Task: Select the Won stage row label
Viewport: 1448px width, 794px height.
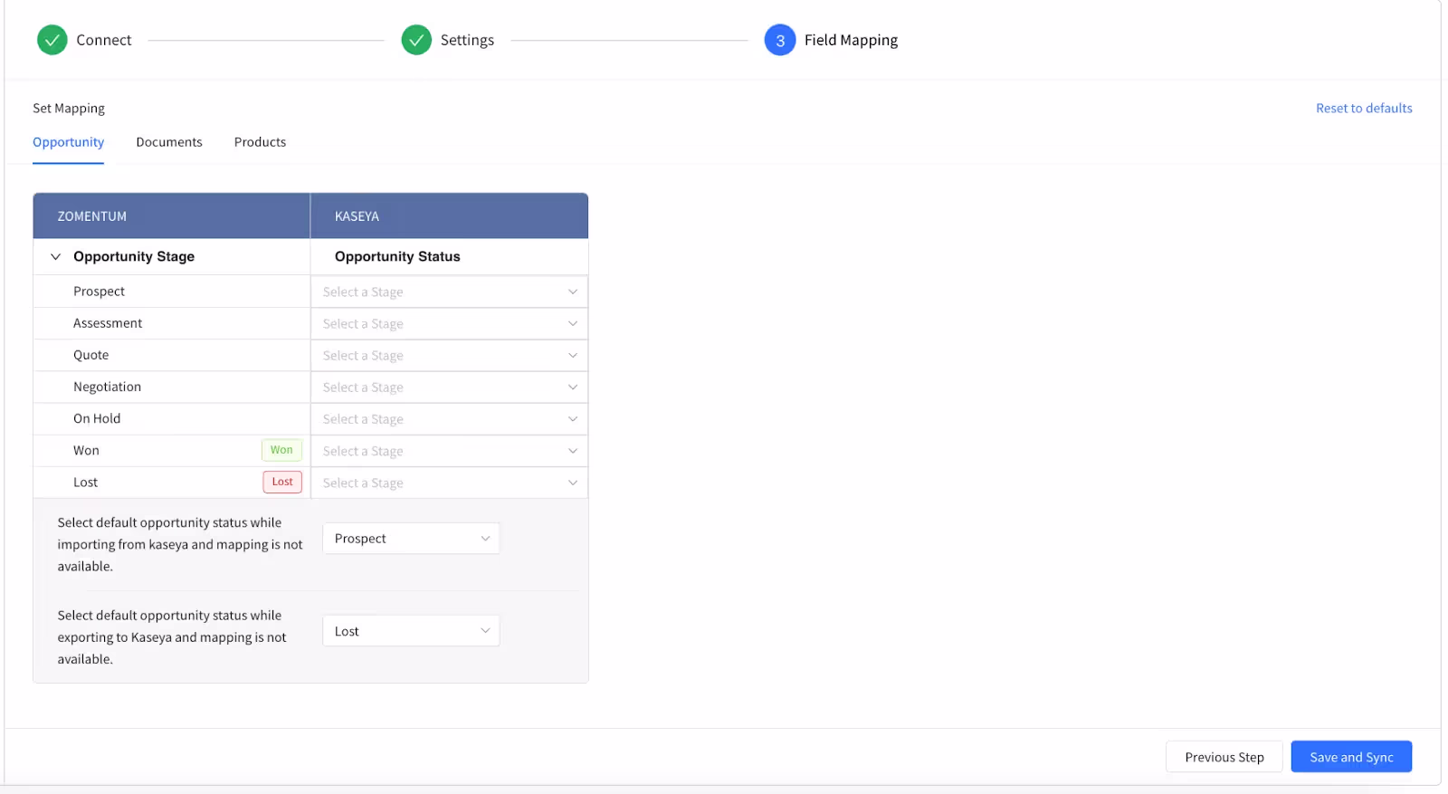Action: 86,450
